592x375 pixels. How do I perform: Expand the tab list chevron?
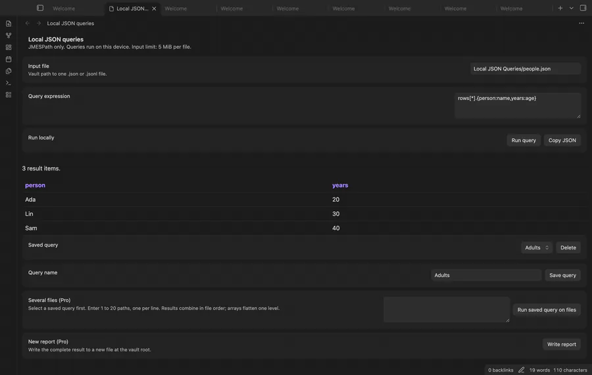point(571,8)
